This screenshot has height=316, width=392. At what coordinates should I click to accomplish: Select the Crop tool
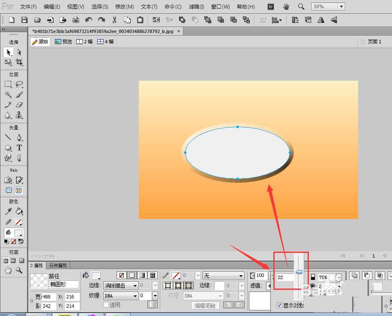(19, 62)
